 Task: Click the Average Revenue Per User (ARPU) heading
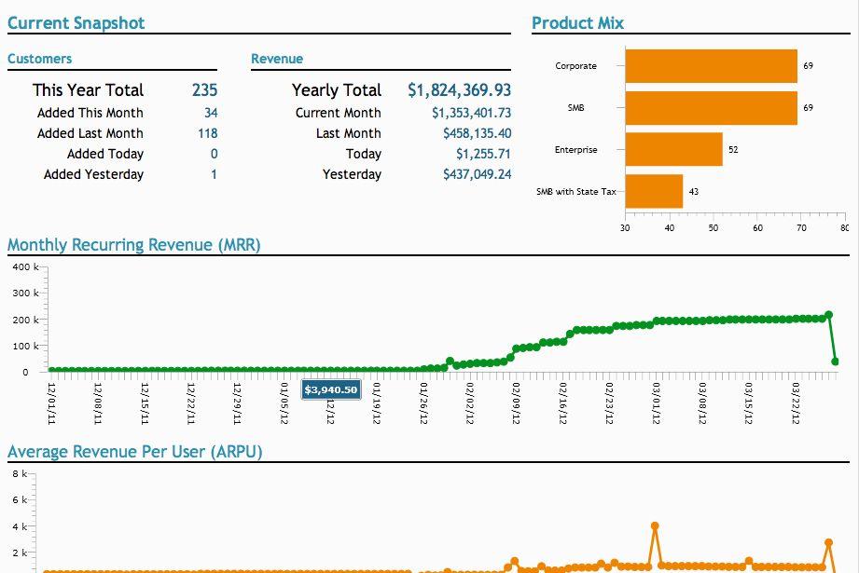pyautogui.click(x=134, y=452)
